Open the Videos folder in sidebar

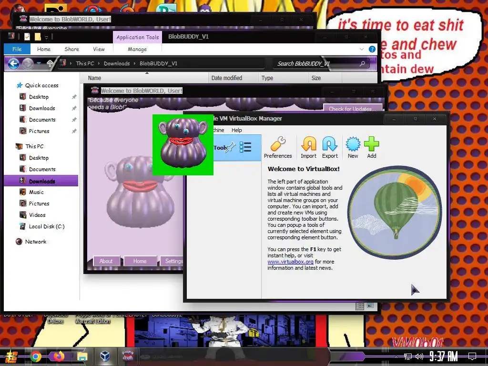[x=37, y=215]
